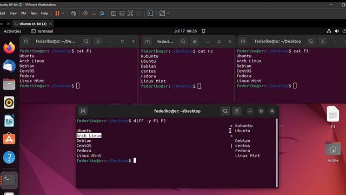This screenshot has width=346, height=195.
Task: Click new tab button in cat F1 terminal
Action: [x=26, y=41]
